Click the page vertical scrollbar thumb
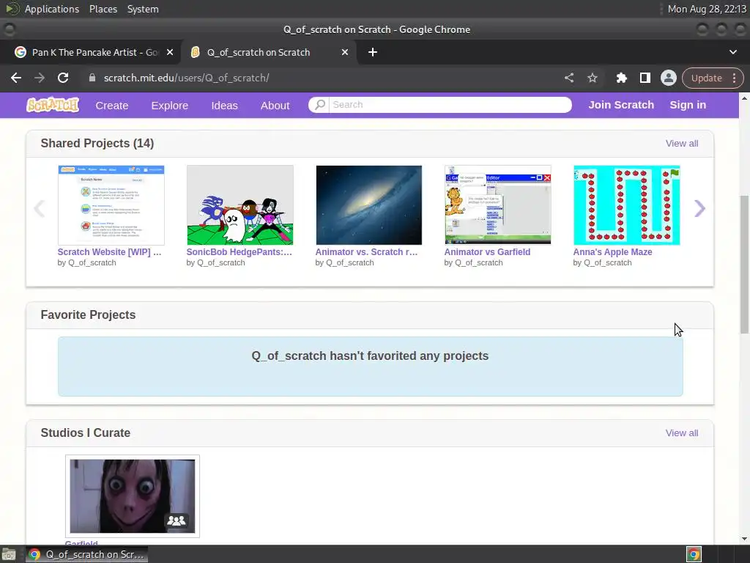 click(744, 264)
